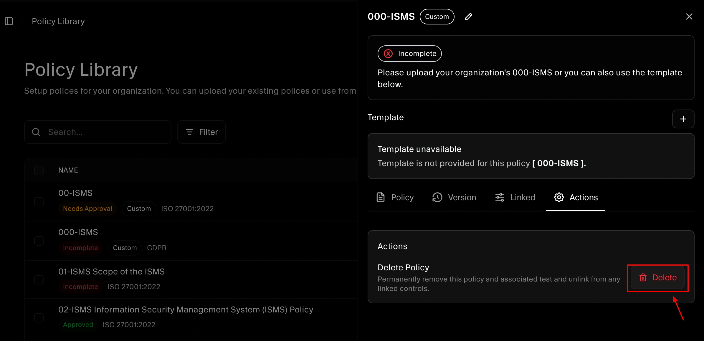The image size is (704, 341).
Task: Click the search magnifier icon
Action: [36, 132]
